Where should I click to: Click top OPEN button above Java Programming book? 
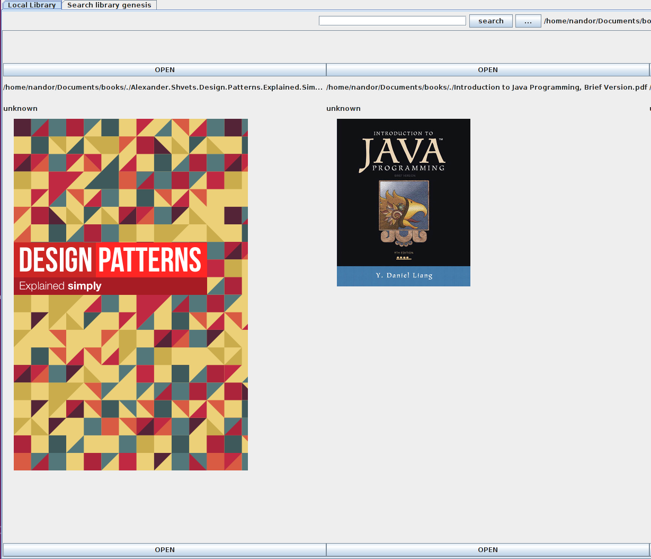click(488, 70)
